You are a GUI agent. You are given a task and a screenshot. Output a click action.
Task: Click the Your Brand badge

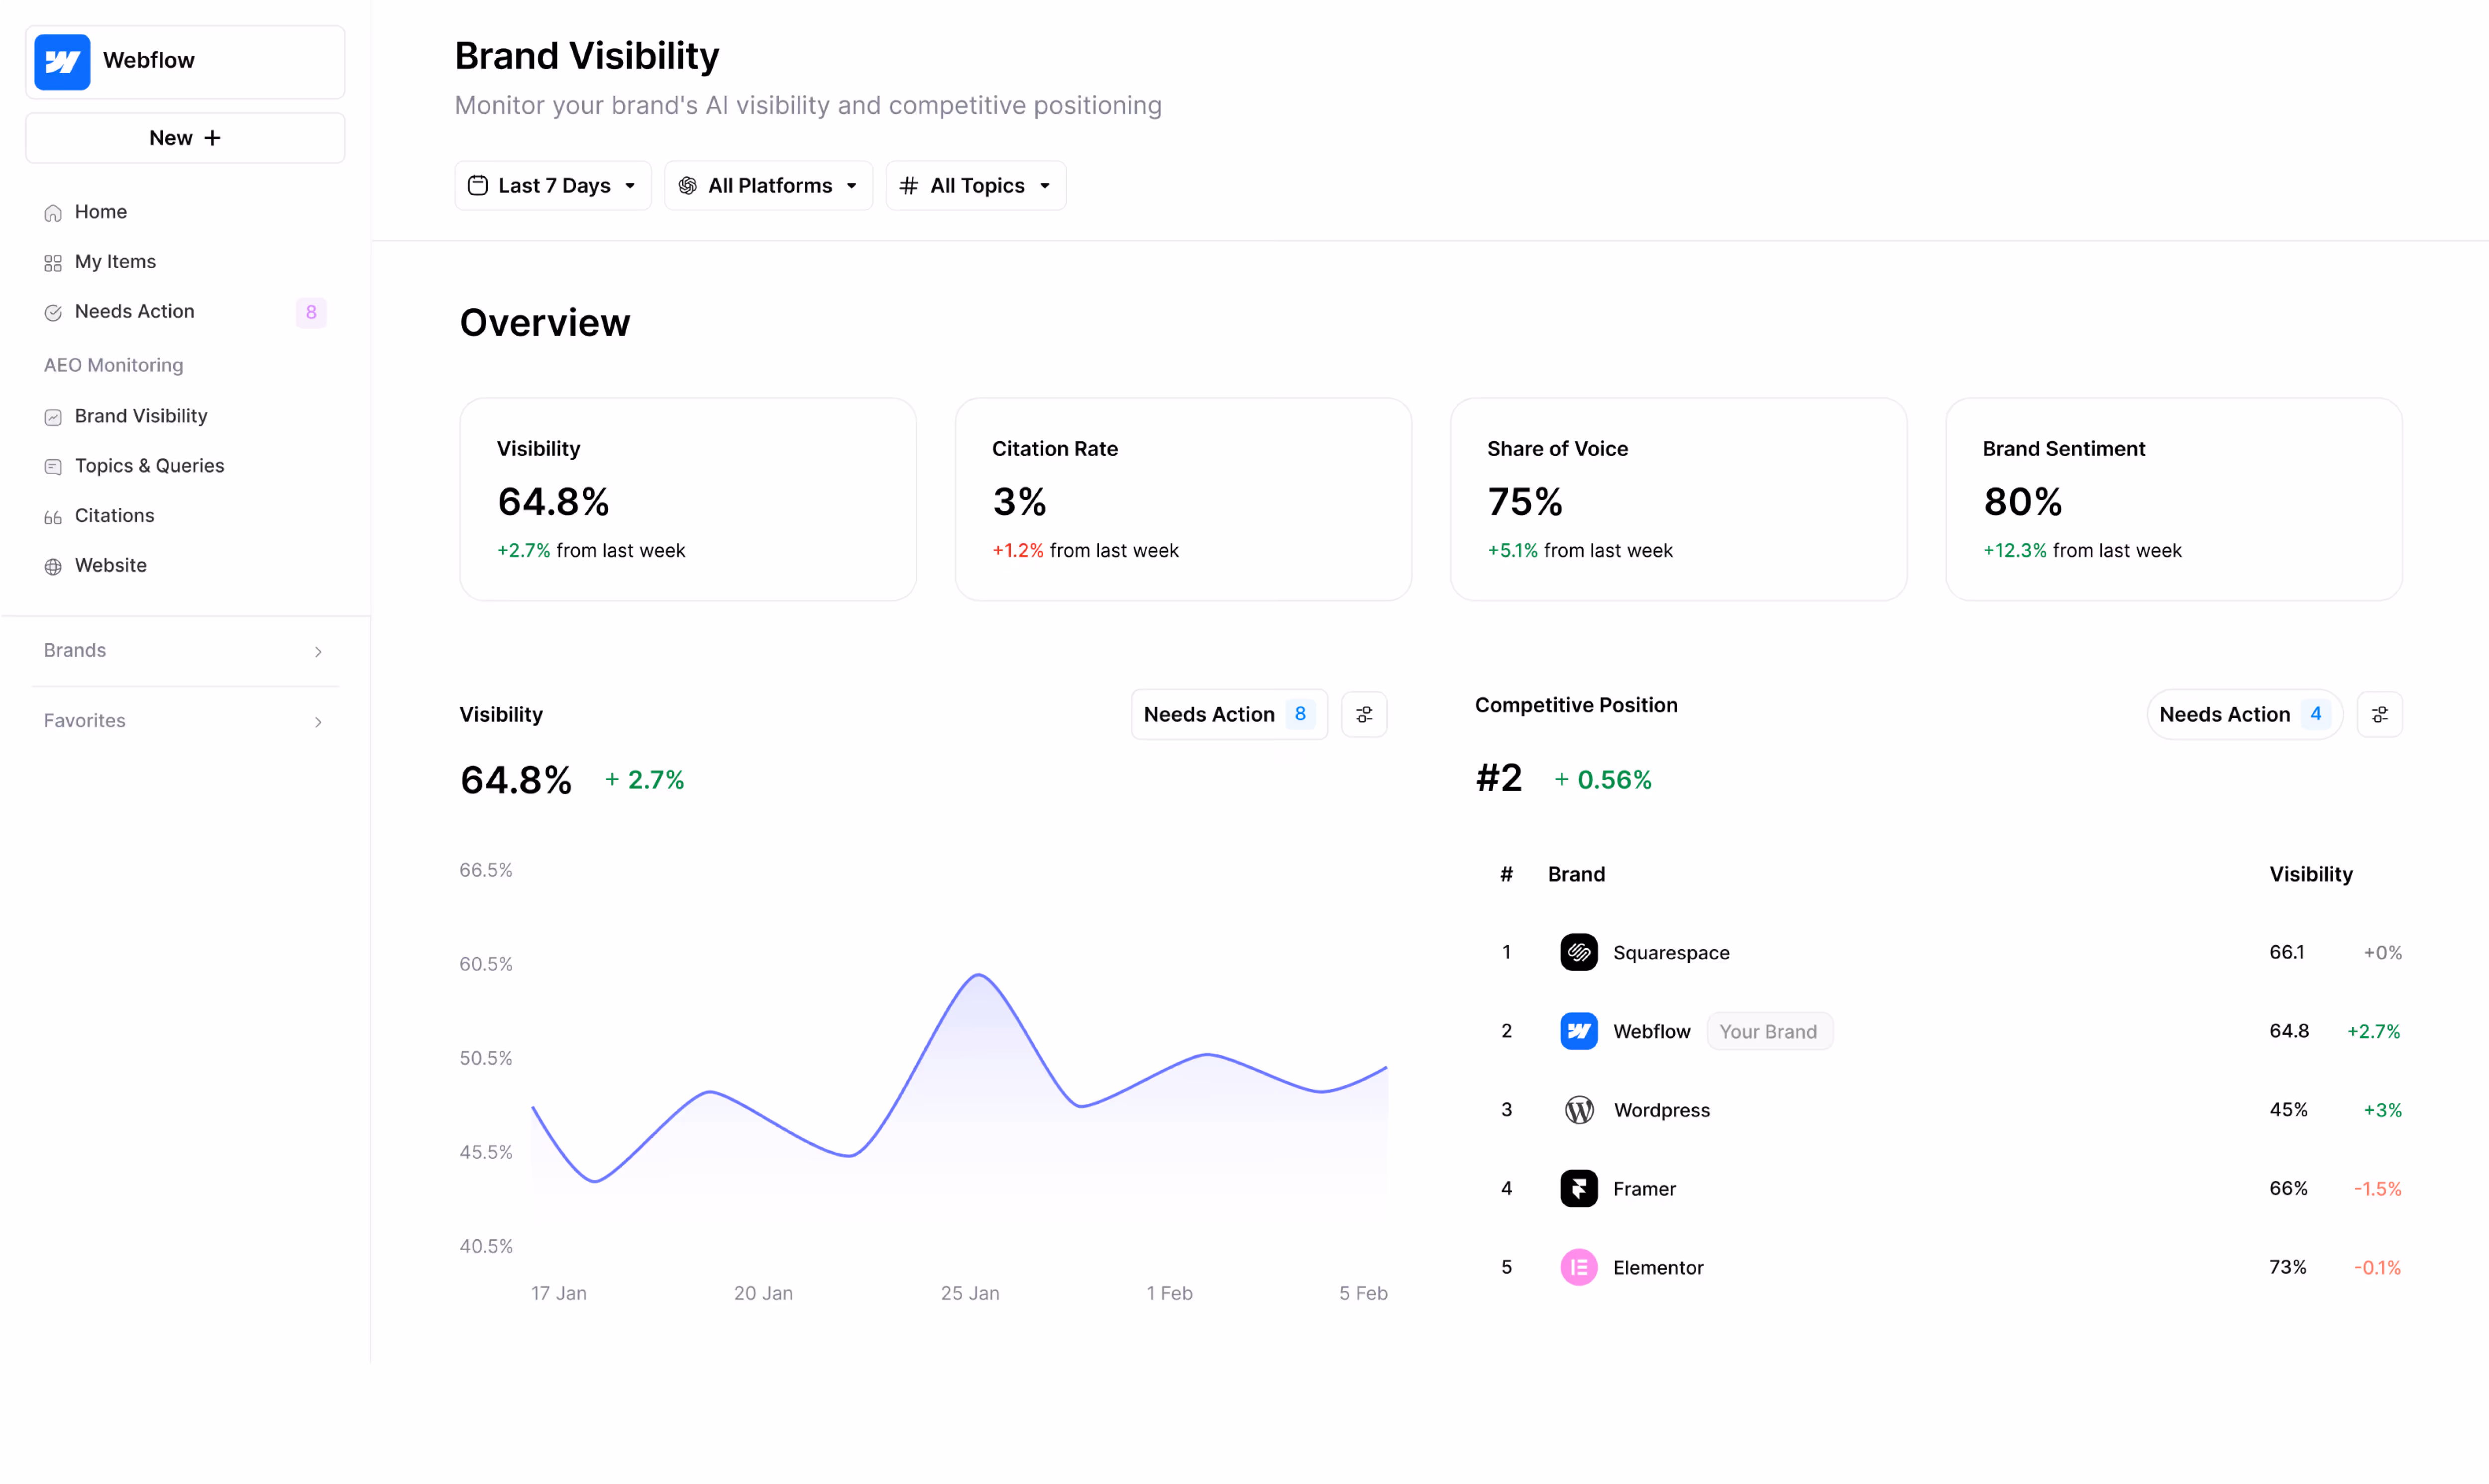[1769, 1031]
